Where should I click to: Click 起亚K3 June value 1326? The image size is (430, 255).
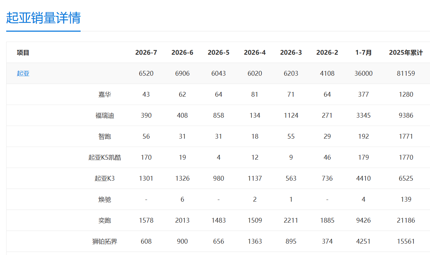[182, 178]
